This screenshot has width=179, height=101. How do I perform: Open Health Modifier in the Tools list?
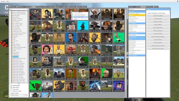click(x=133, y=42)
